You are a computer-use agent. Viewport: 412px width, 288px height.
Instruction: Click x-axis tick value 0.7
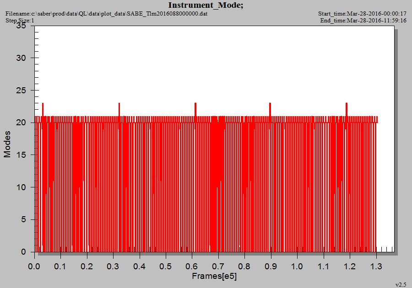point(218,267)
